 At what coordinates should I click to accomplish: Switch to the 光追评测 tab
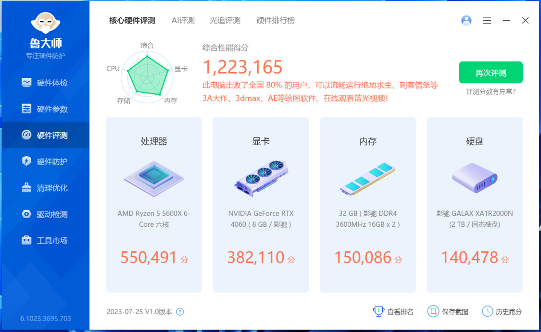[225, 21]
